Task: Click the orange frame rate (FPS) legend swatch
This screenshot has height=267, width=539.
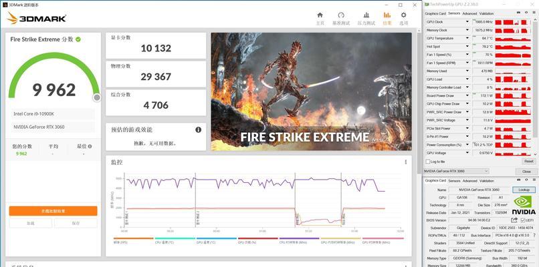Action: click(x=133, y=238)
